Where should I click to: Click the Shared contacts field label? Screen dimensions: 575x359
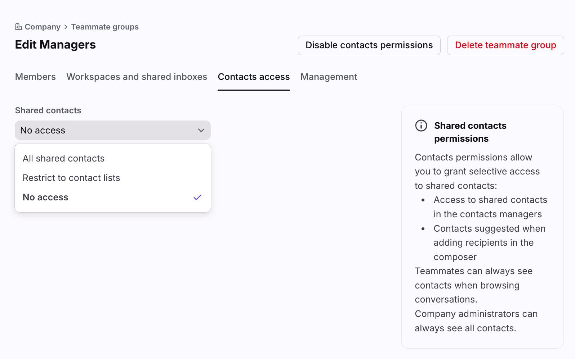[x=48, y=110]
